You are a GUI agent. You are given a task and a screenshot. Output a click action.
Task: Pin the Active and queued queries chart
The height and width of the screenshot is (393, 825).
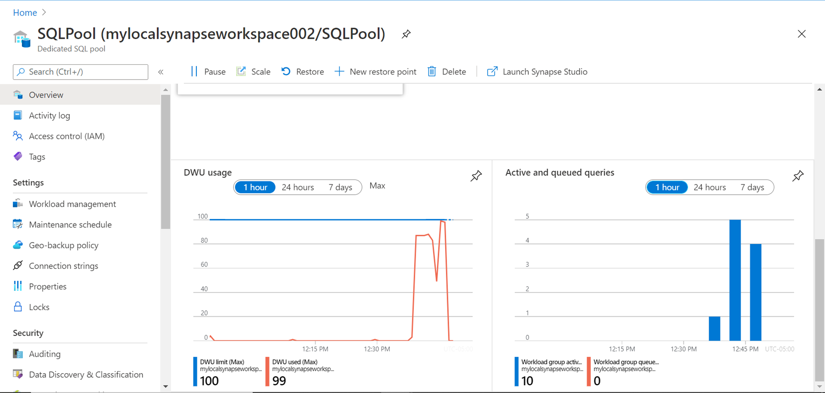point(798,176)
